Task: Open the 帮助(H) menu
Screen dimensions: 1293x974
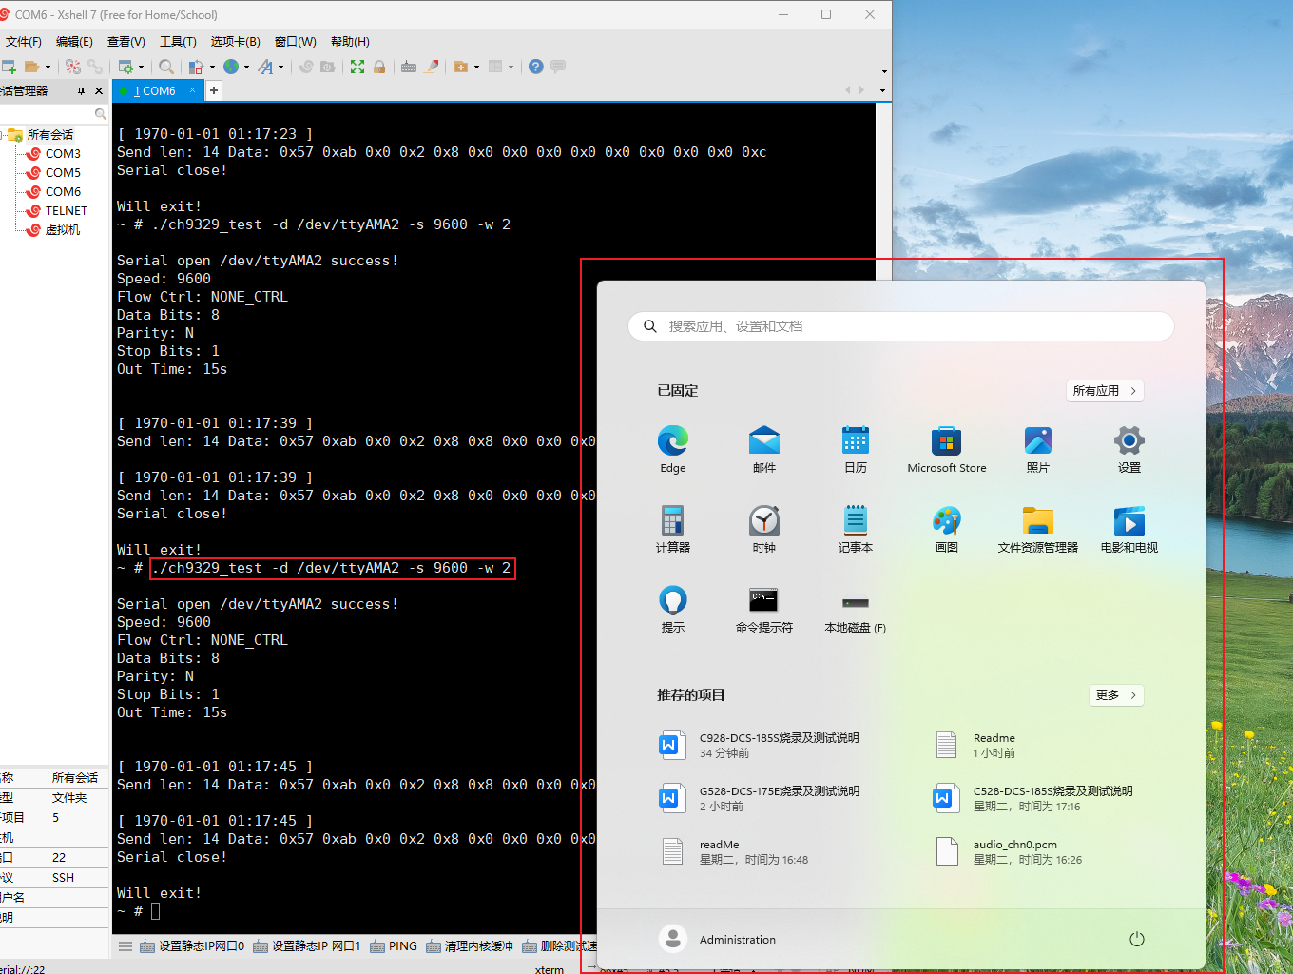Action: 350,42
